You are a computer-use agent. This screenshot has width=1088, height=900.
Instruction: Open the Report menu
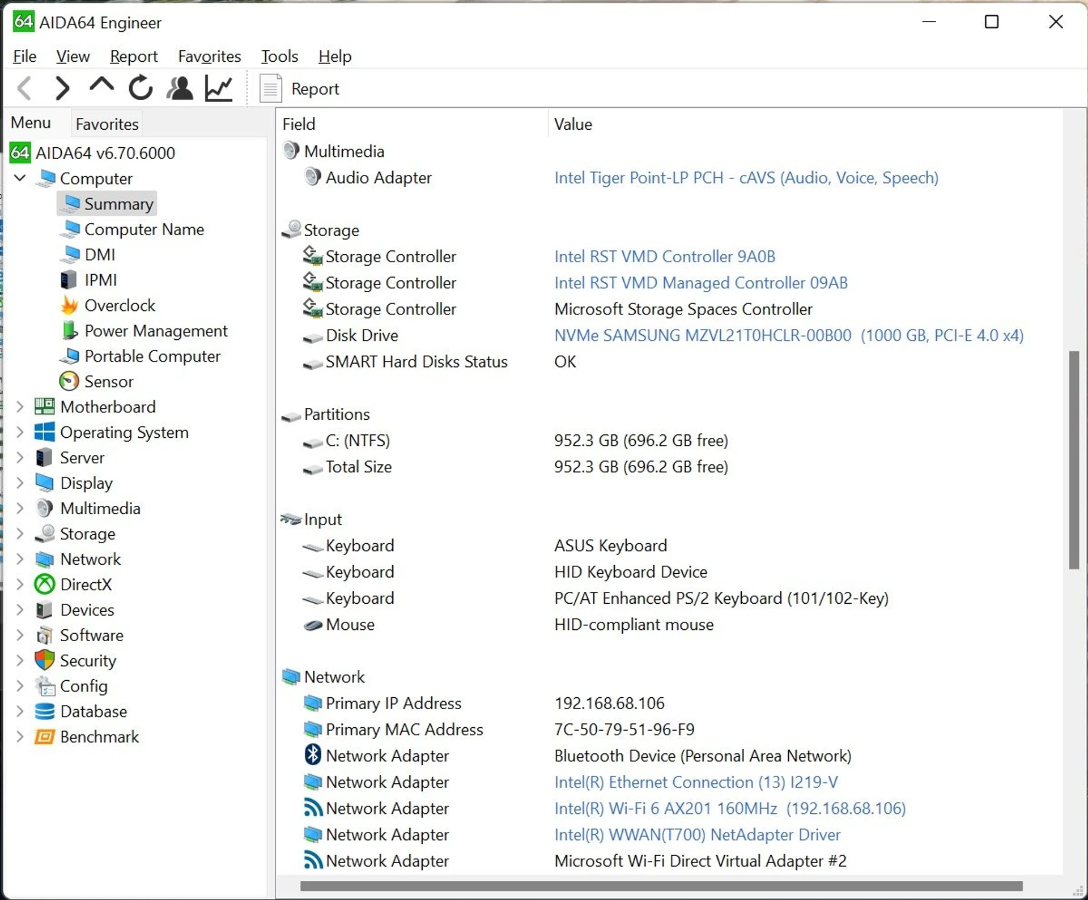point(134,56)
